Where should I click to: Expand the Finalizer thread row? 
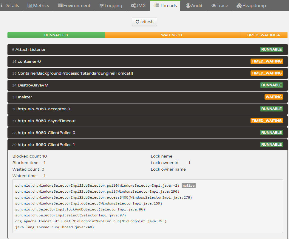(x=147, y=97)
